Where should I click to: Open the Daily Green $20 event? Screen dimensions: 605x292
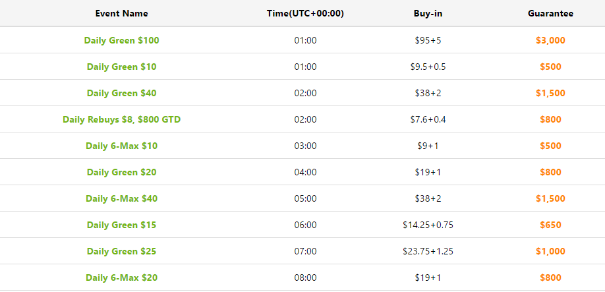click(121, 172)
